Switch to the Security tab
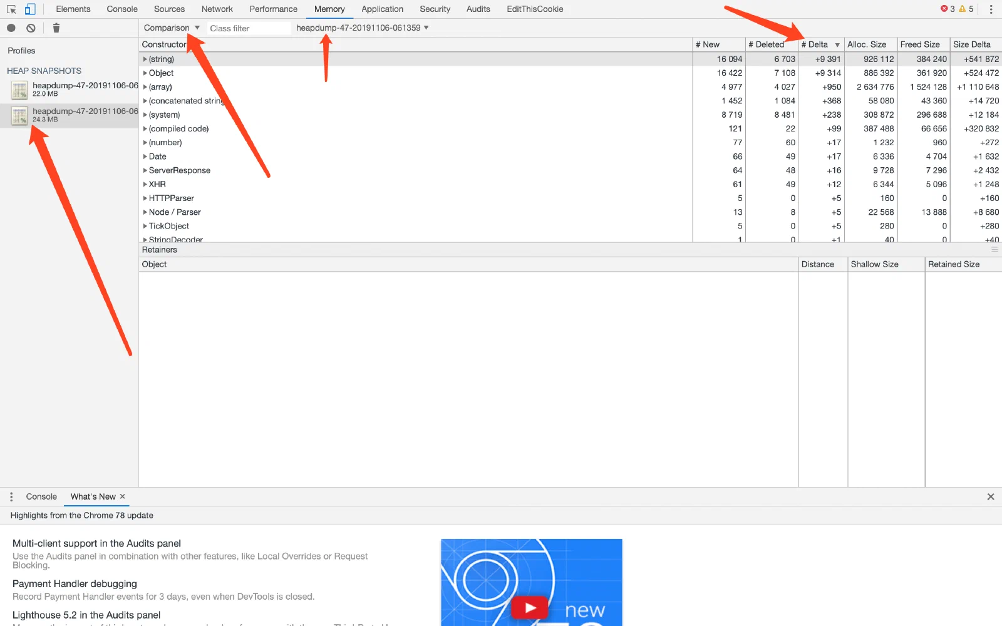This screenshot has height=626, width=1002. [x=435, y=9]
